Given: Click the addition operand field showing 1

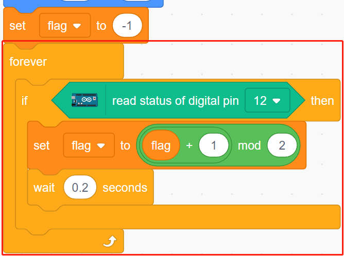Looking at the screenshot, I should 214,145.
